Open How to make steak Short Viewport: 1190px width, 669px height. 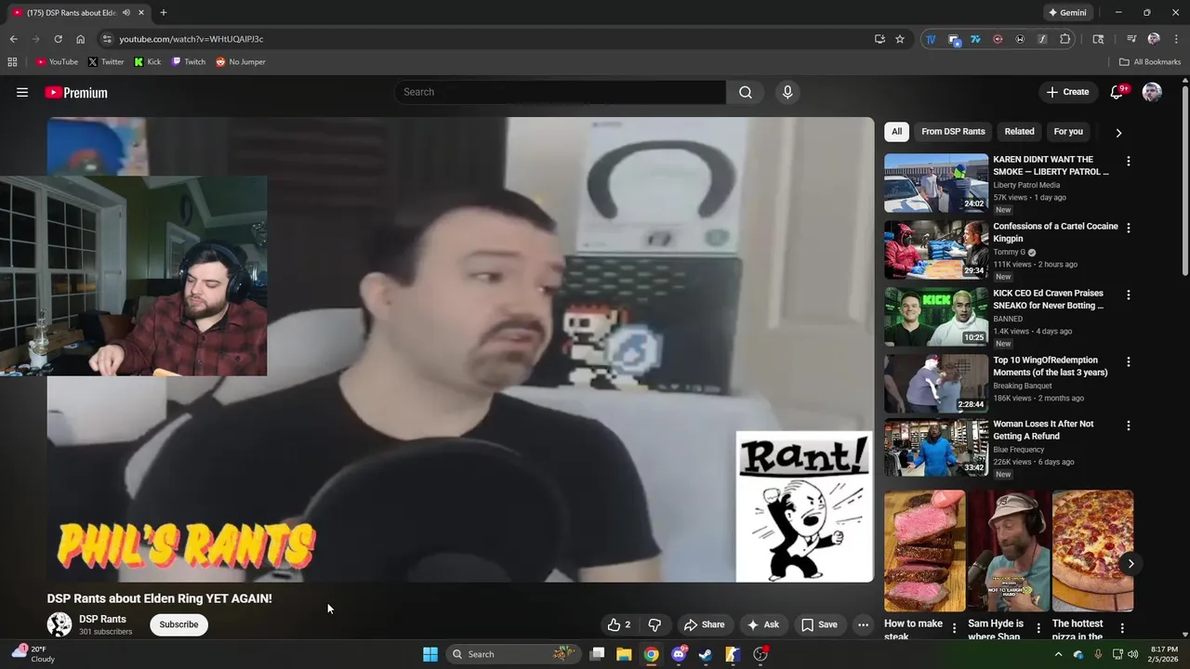point(925,551)
